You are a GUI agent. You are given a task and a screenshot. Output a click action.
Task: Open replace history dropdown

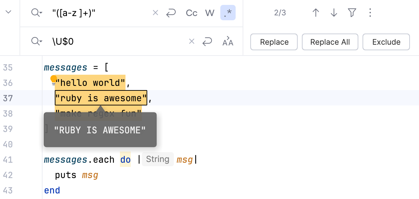(x=37, y=42)
